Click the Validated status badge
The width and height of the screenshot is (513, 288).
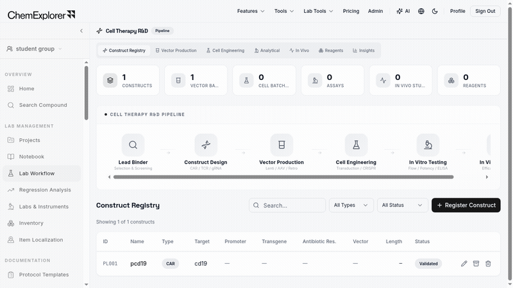pos(428,264)
